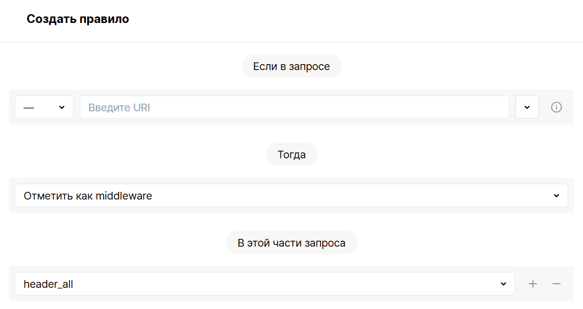Focus the "Введите URI" input field
Viewport: 583px width, 309px height.
click(x=294, y=107)
